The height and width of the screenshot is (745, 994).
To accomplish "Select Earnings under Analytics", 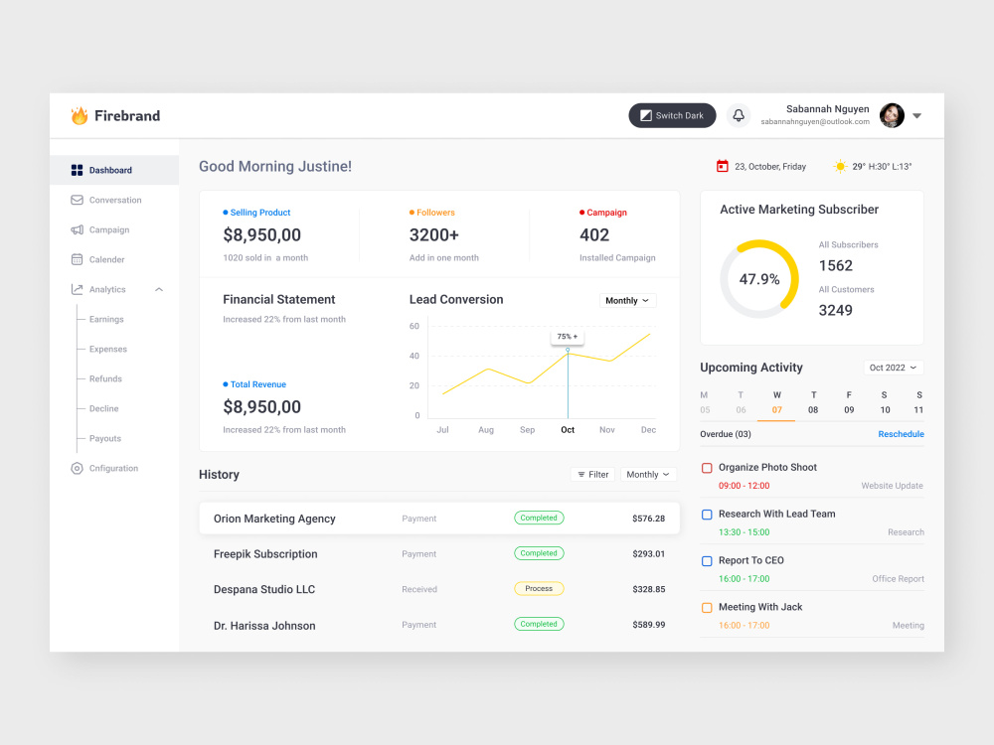I will pos(106,319).
